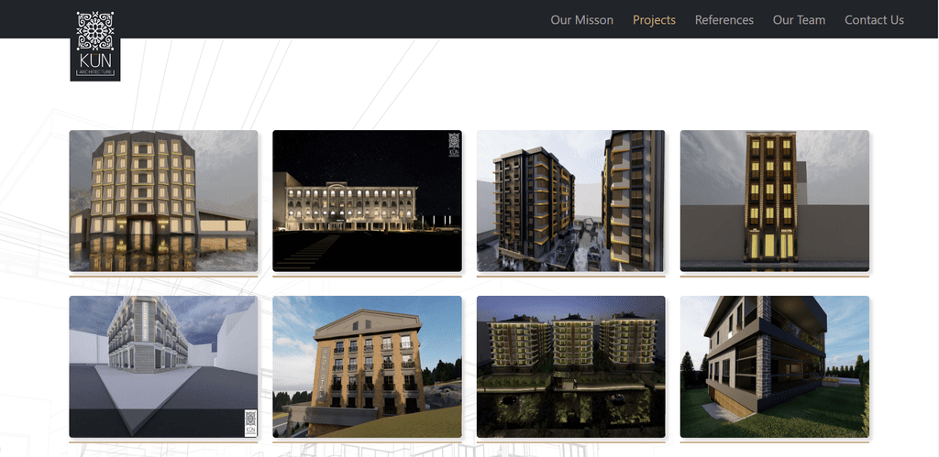939x457 pixels.
Task: Click the gold underline under the villa card
Action: (774, 442)
